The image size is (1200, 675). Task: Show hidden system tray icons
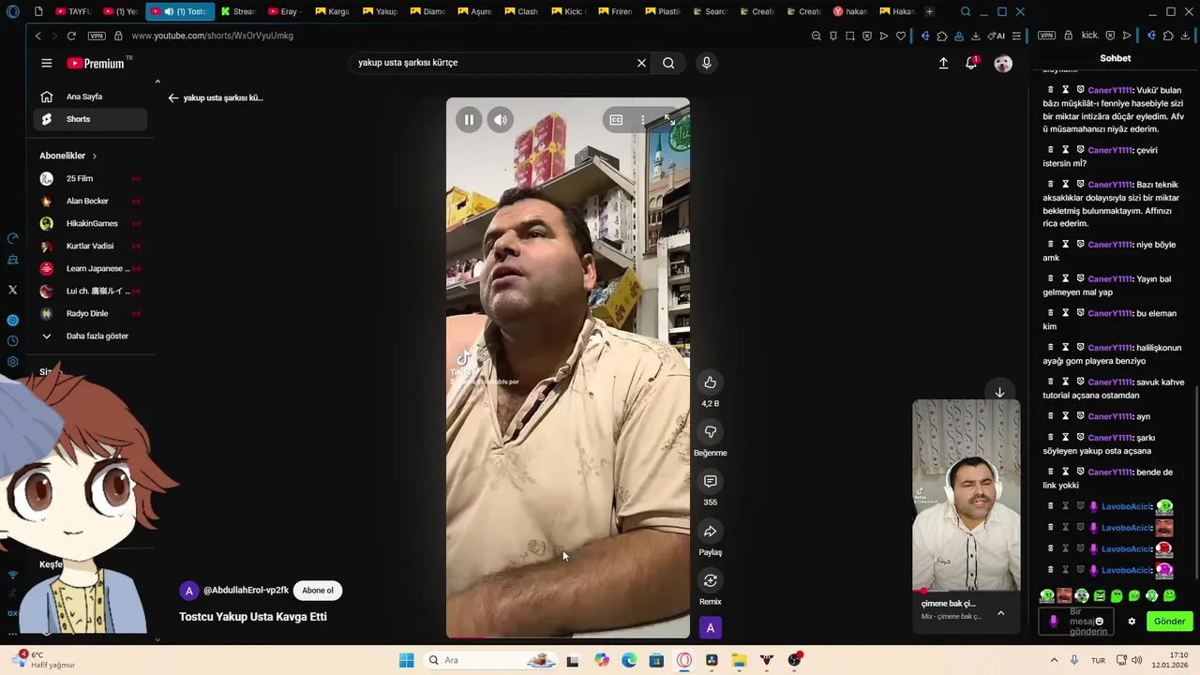pos(1054,660)
